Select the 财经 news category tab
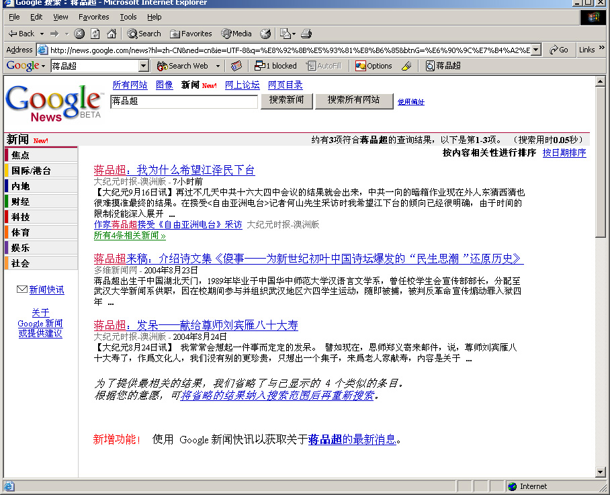This screenshot has height=495, width=610. [21, 201]
